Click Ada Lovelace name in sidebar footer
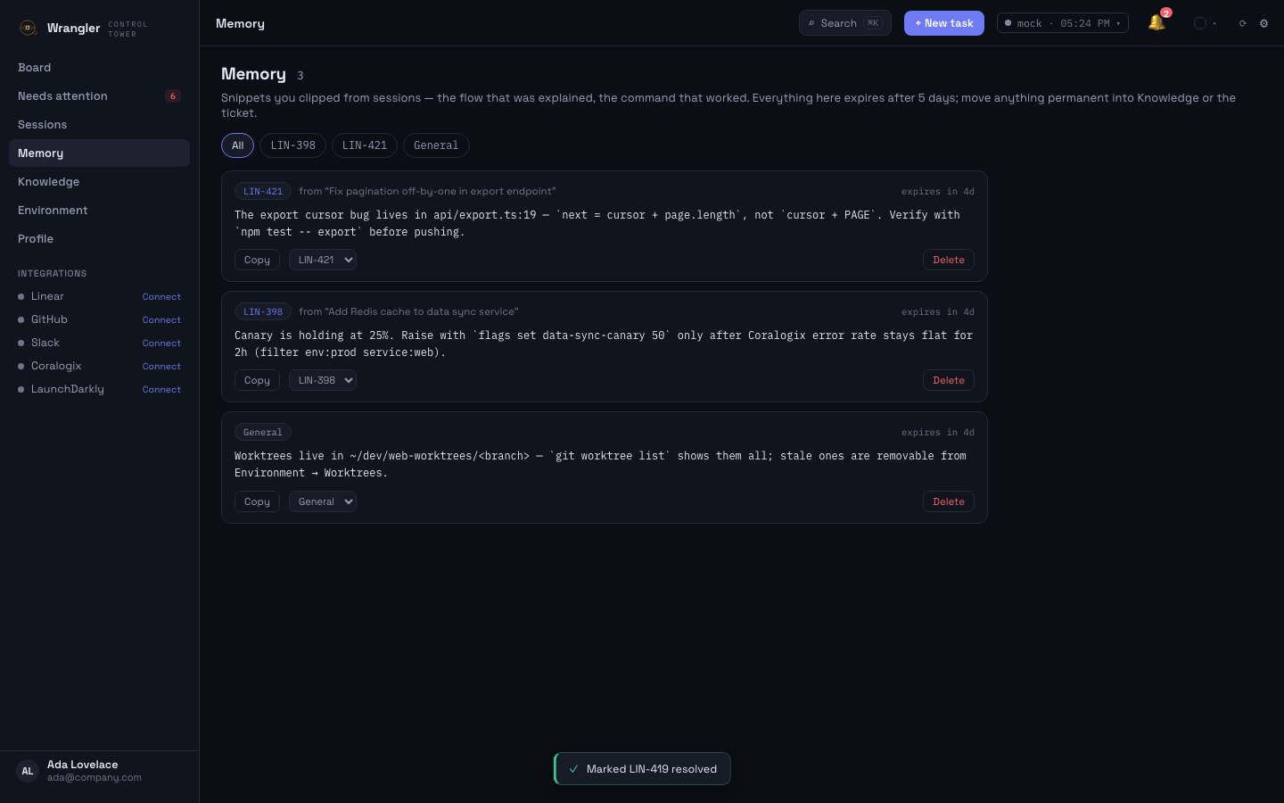The width and height of the screenshot is (1284, 803). pyautogui.click(x=83, y=765)
